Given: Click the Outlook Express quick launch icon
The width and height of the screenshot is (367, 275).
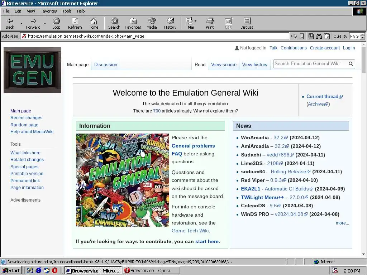Looking at the screenshot, I should [x=47, y=270].
